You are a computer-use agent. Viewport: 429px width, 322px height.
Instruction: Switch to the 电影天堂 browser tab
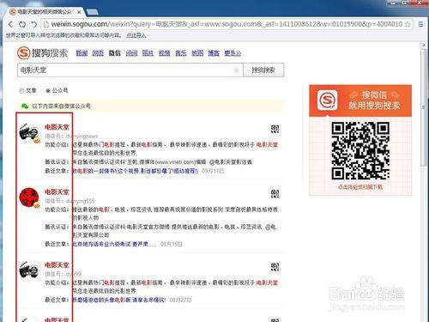point(45,12)
